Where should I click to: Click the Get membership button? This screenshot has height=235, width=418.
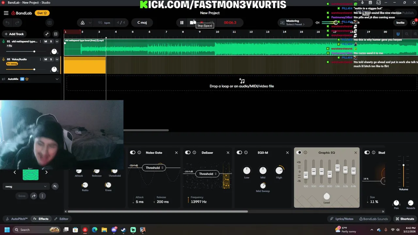click(42, 13)
